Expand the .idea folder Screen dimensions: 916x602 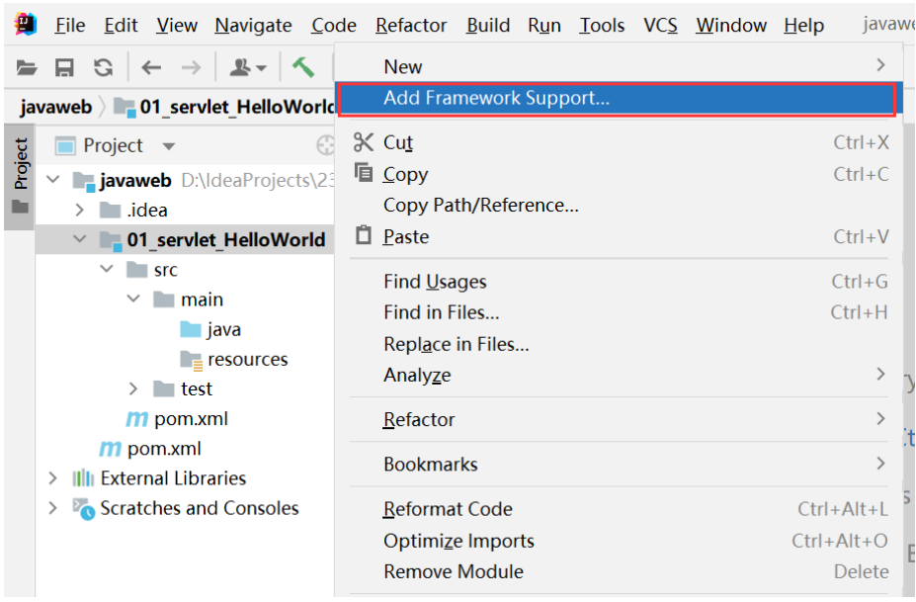tap(80, 210)
